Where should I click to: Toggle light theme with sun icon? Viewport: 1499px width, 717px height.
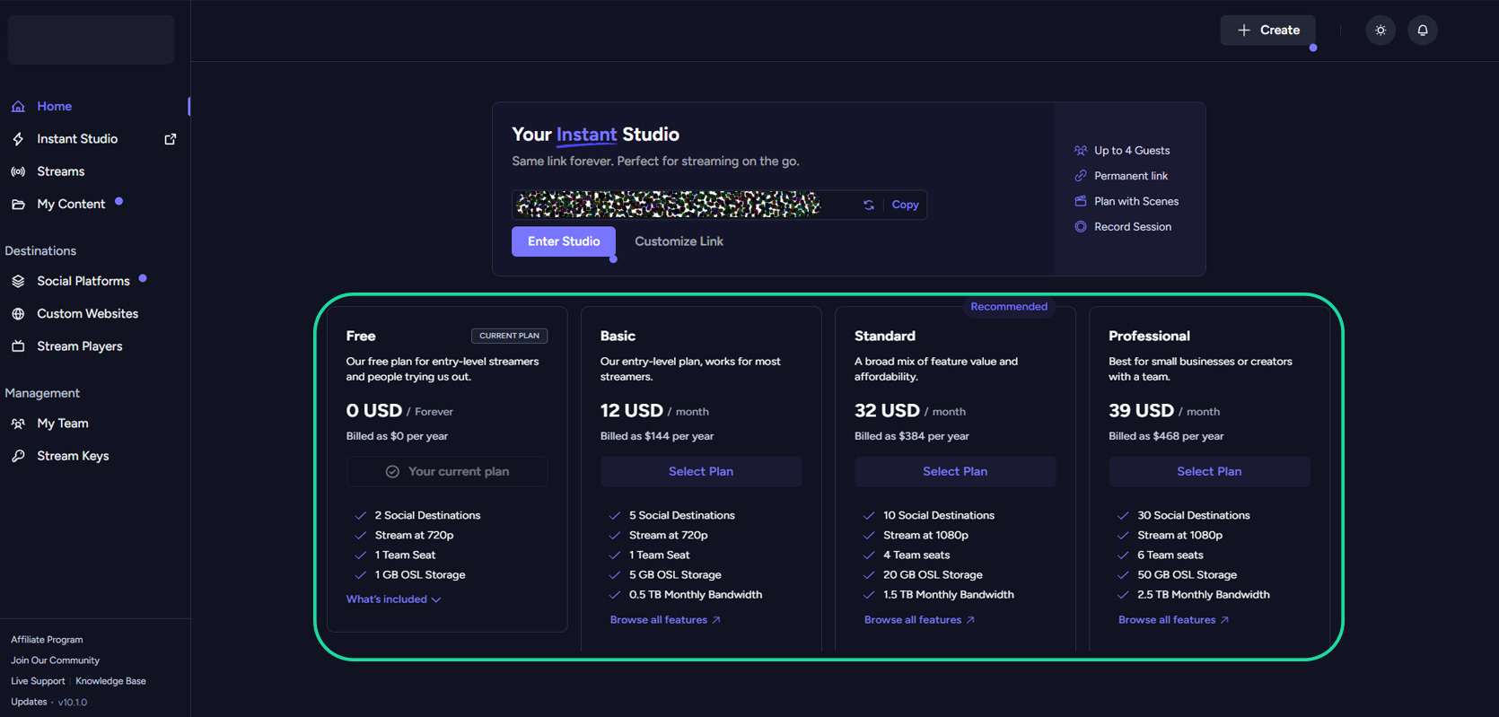[1381, 31]
